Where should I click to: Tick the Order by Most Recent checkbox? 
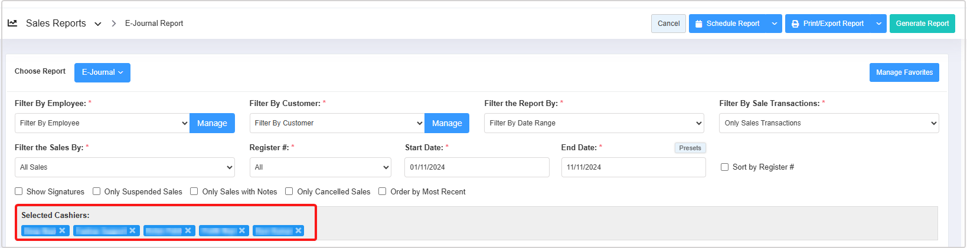point(383,191)
